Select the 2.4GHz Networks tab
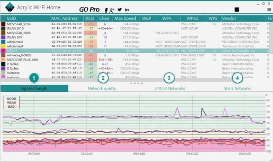This screenshot has height=162, width=273. click(169, 88)
